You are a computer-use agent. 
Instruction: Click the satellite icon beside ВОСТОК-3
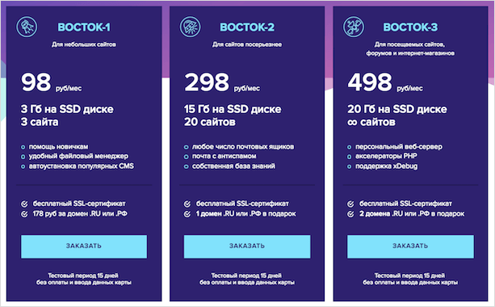click(x=354, y=27)
